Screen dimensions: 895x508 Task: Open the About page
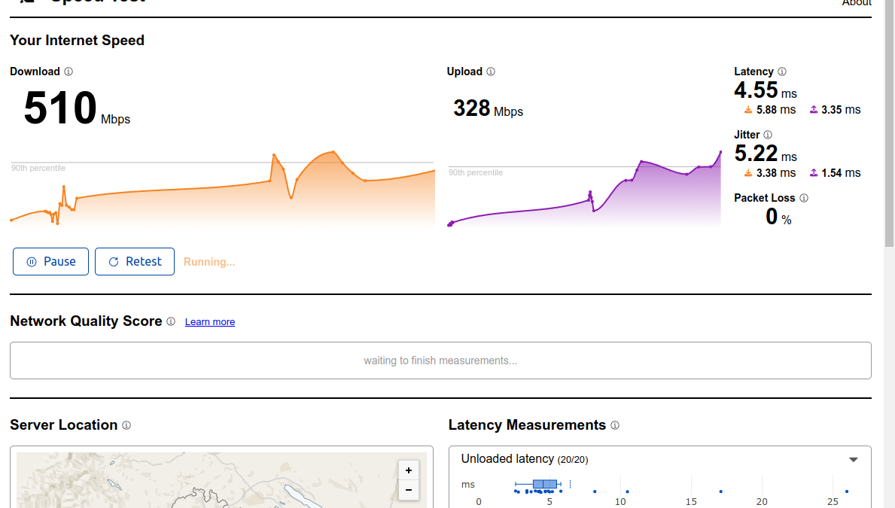[x=857, y=3]
